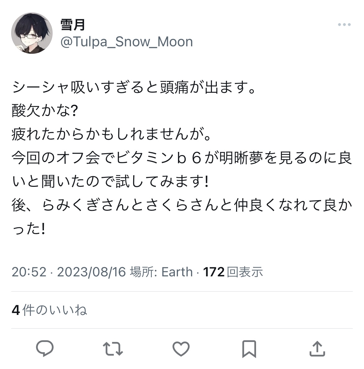
Task: Open the 172 回表示 view count
Action: pos(233,272)
